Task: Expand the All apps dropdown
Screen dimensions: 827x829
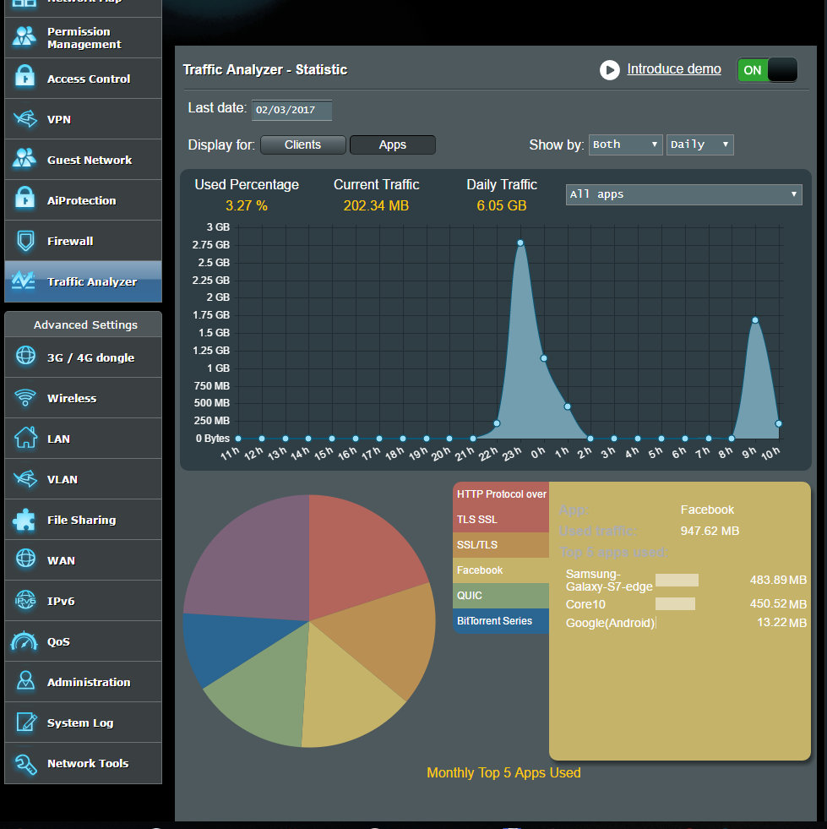Action: point(683,194)
